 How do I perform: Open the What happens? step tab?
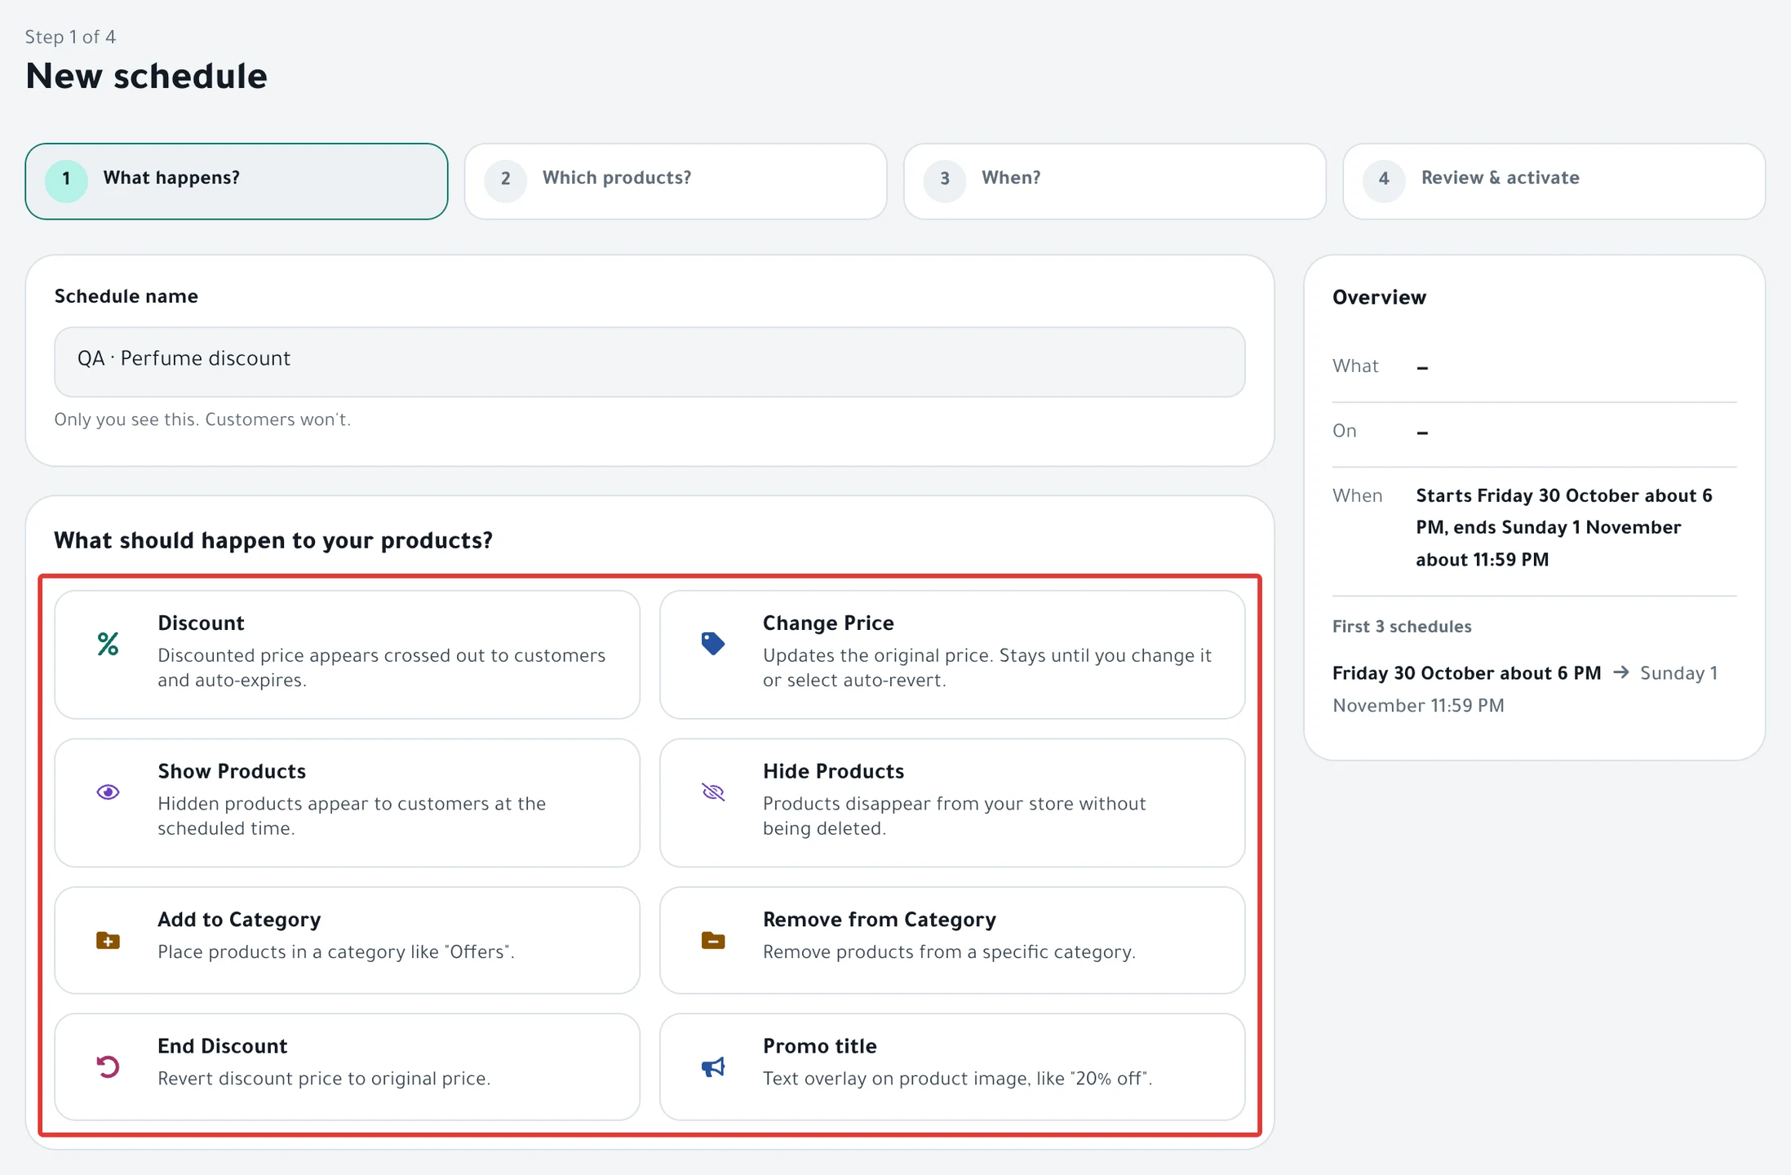pyautogui.click(x=237, y=181)
